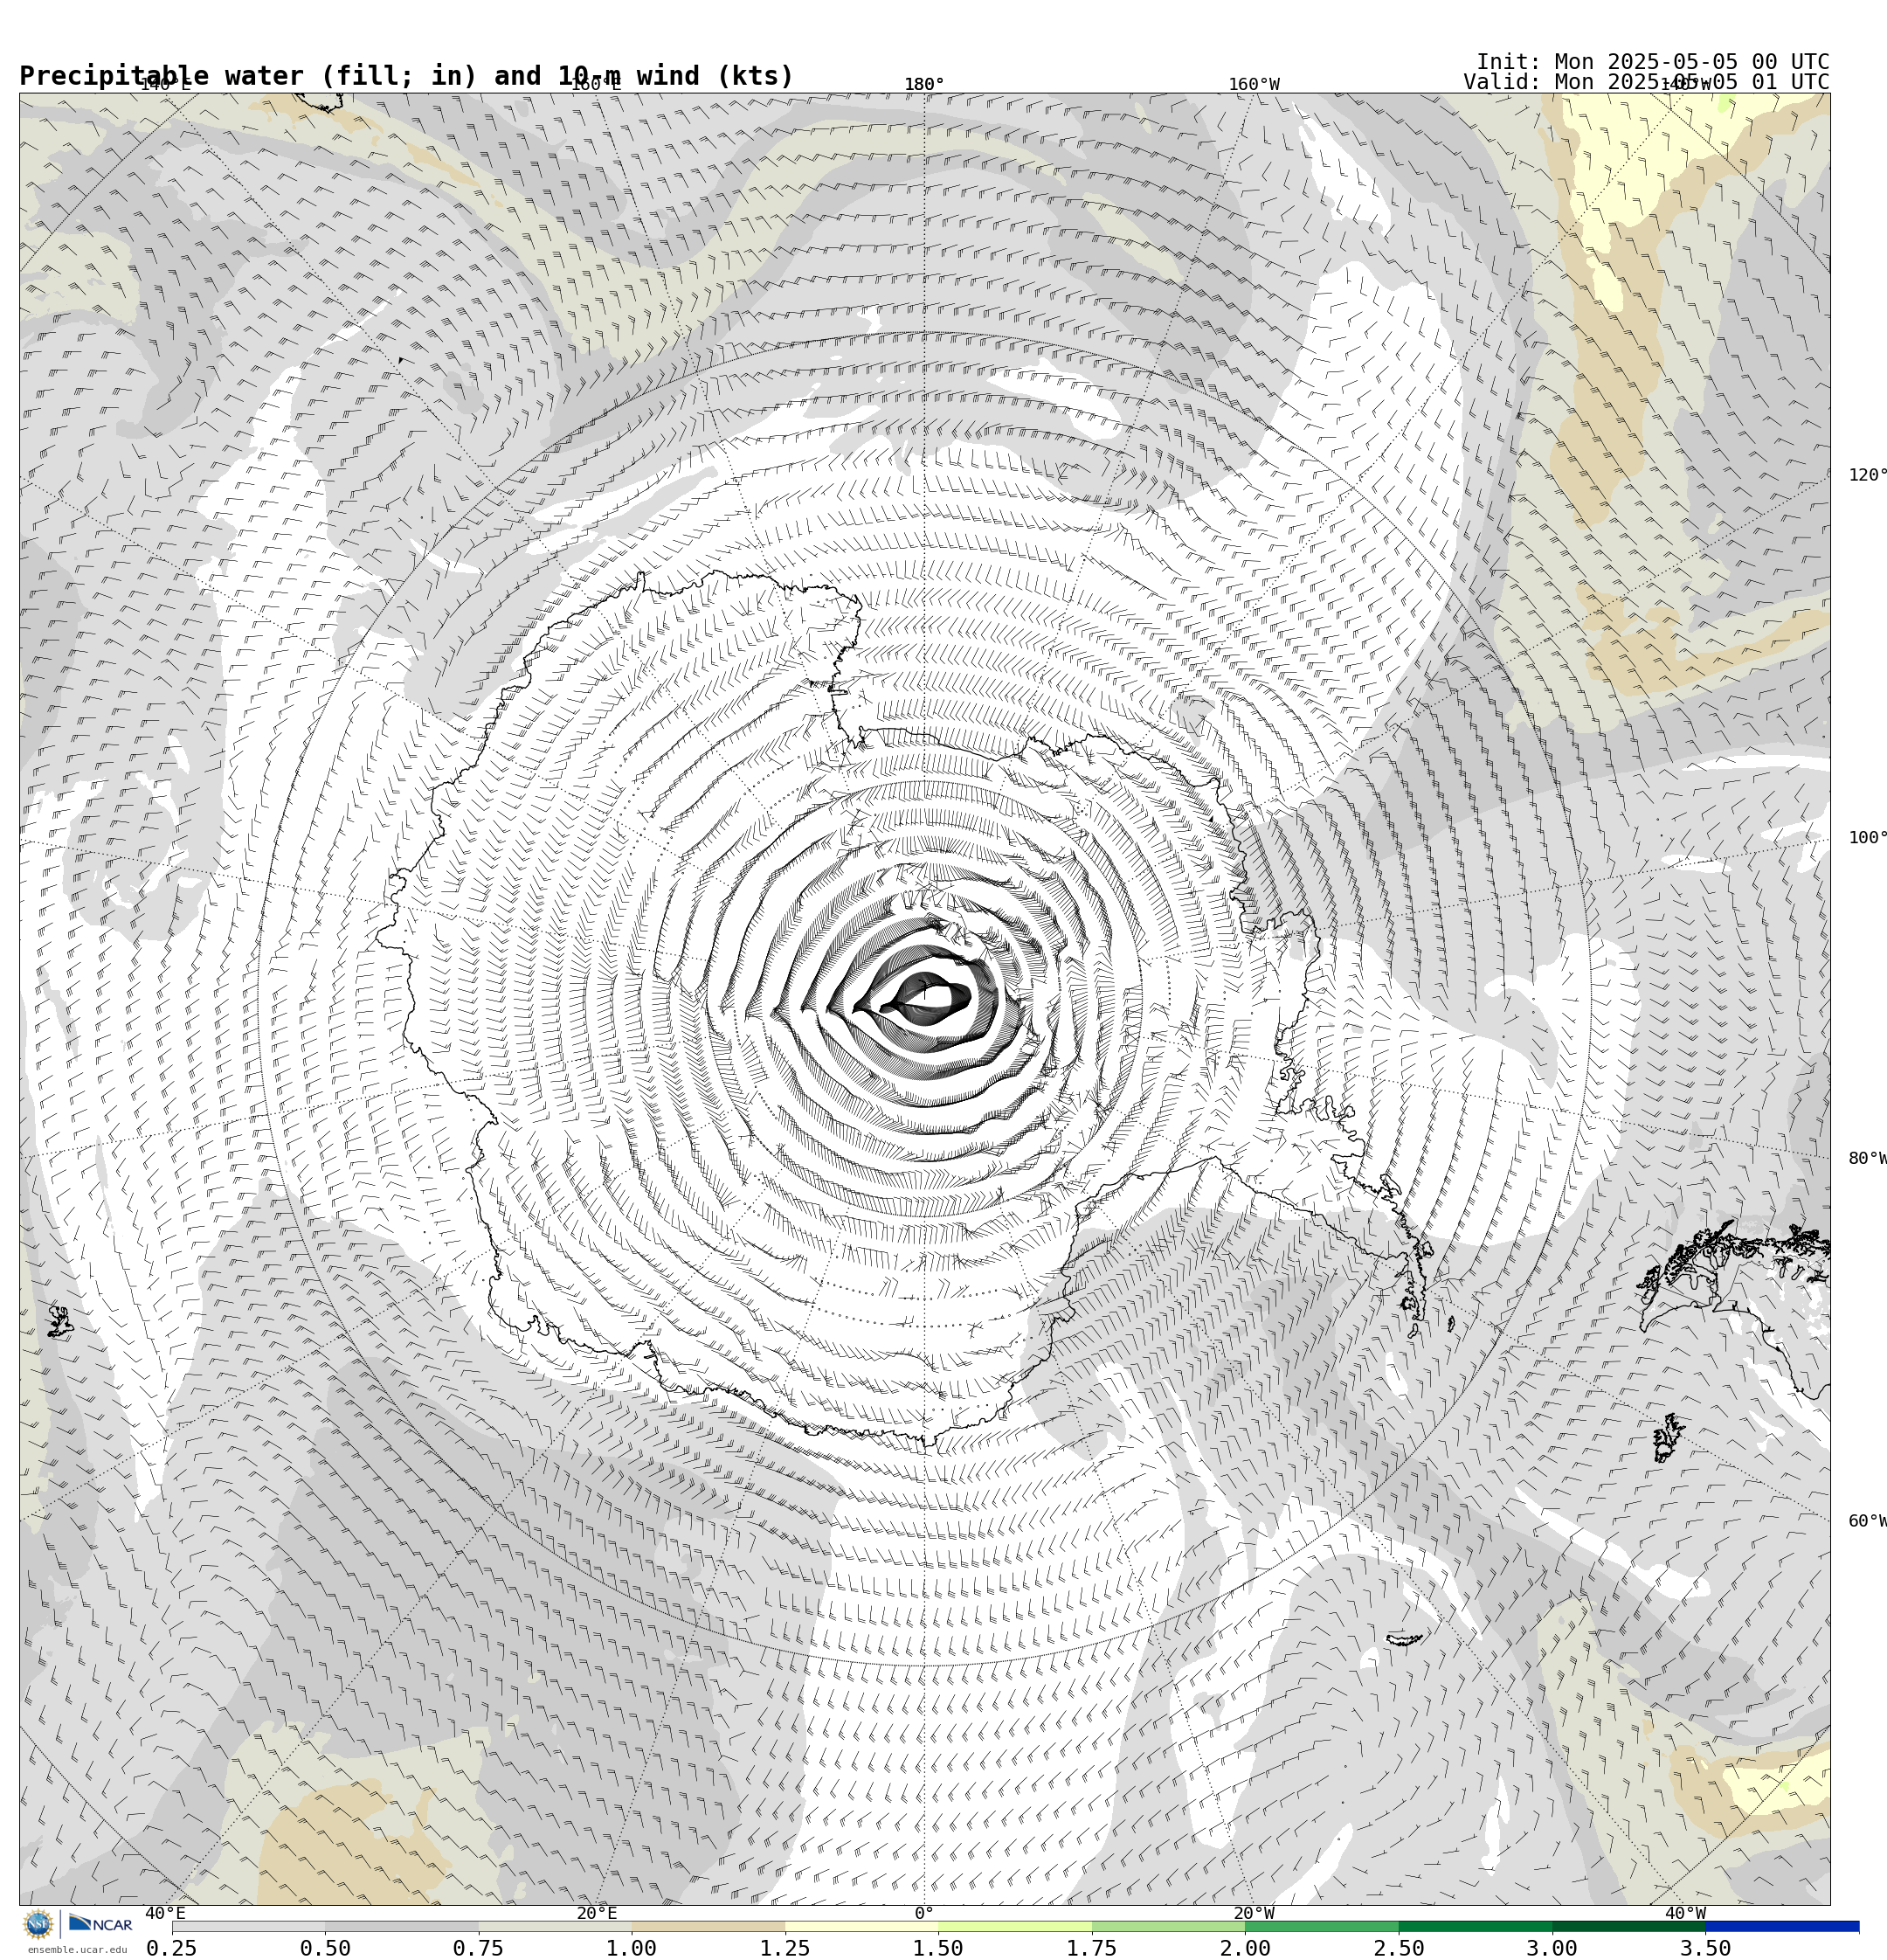
Task: Select the 2.50–3.00 dark green colorbar segment
Action: (x=1476, y=1926)
